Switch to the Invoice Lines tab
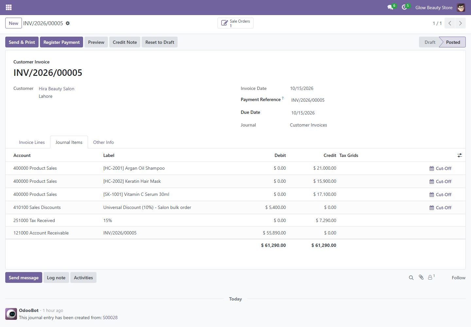Image resolution: width=471 pixels, height=327 pixels. 32,142
